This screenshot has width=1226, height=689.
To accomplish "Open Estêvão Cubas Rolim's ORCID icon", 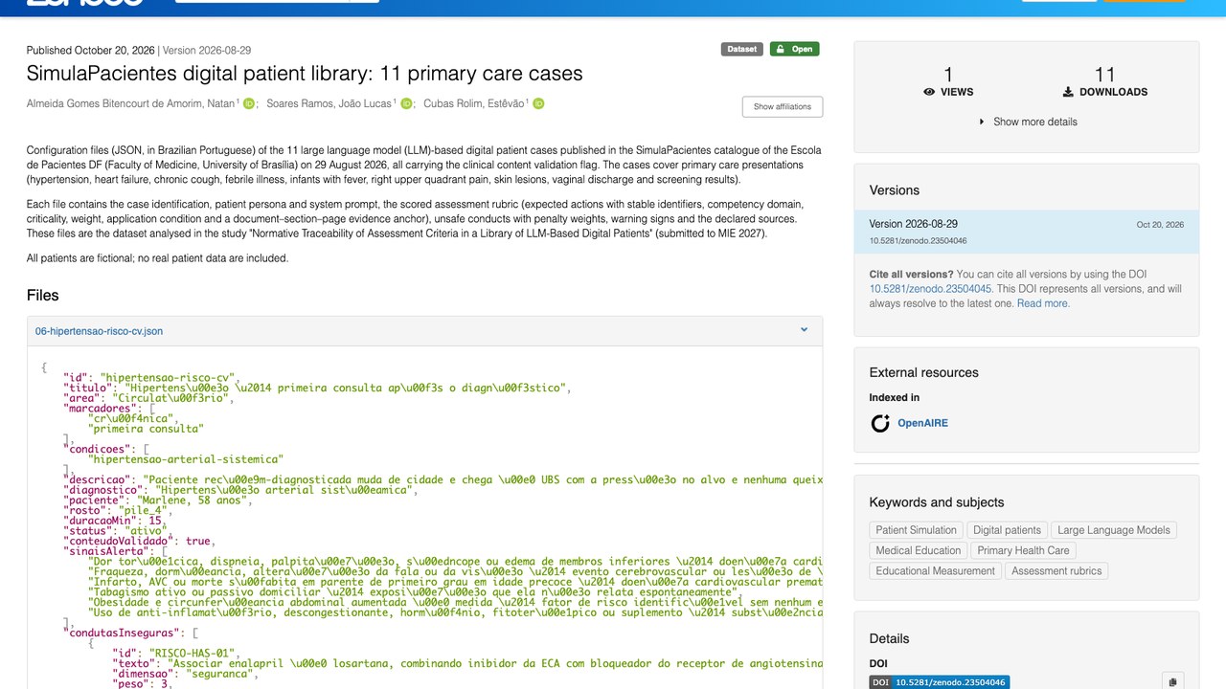I will 538,103.
